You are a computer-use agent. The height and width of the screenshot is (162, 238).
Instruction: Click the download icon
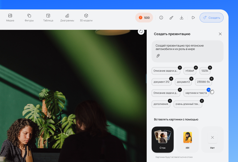coord(182,18)
